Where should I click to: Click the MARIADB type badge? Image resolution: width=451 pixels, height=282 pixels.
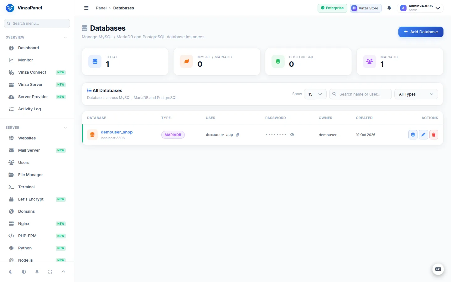click(x=173, y=135)
